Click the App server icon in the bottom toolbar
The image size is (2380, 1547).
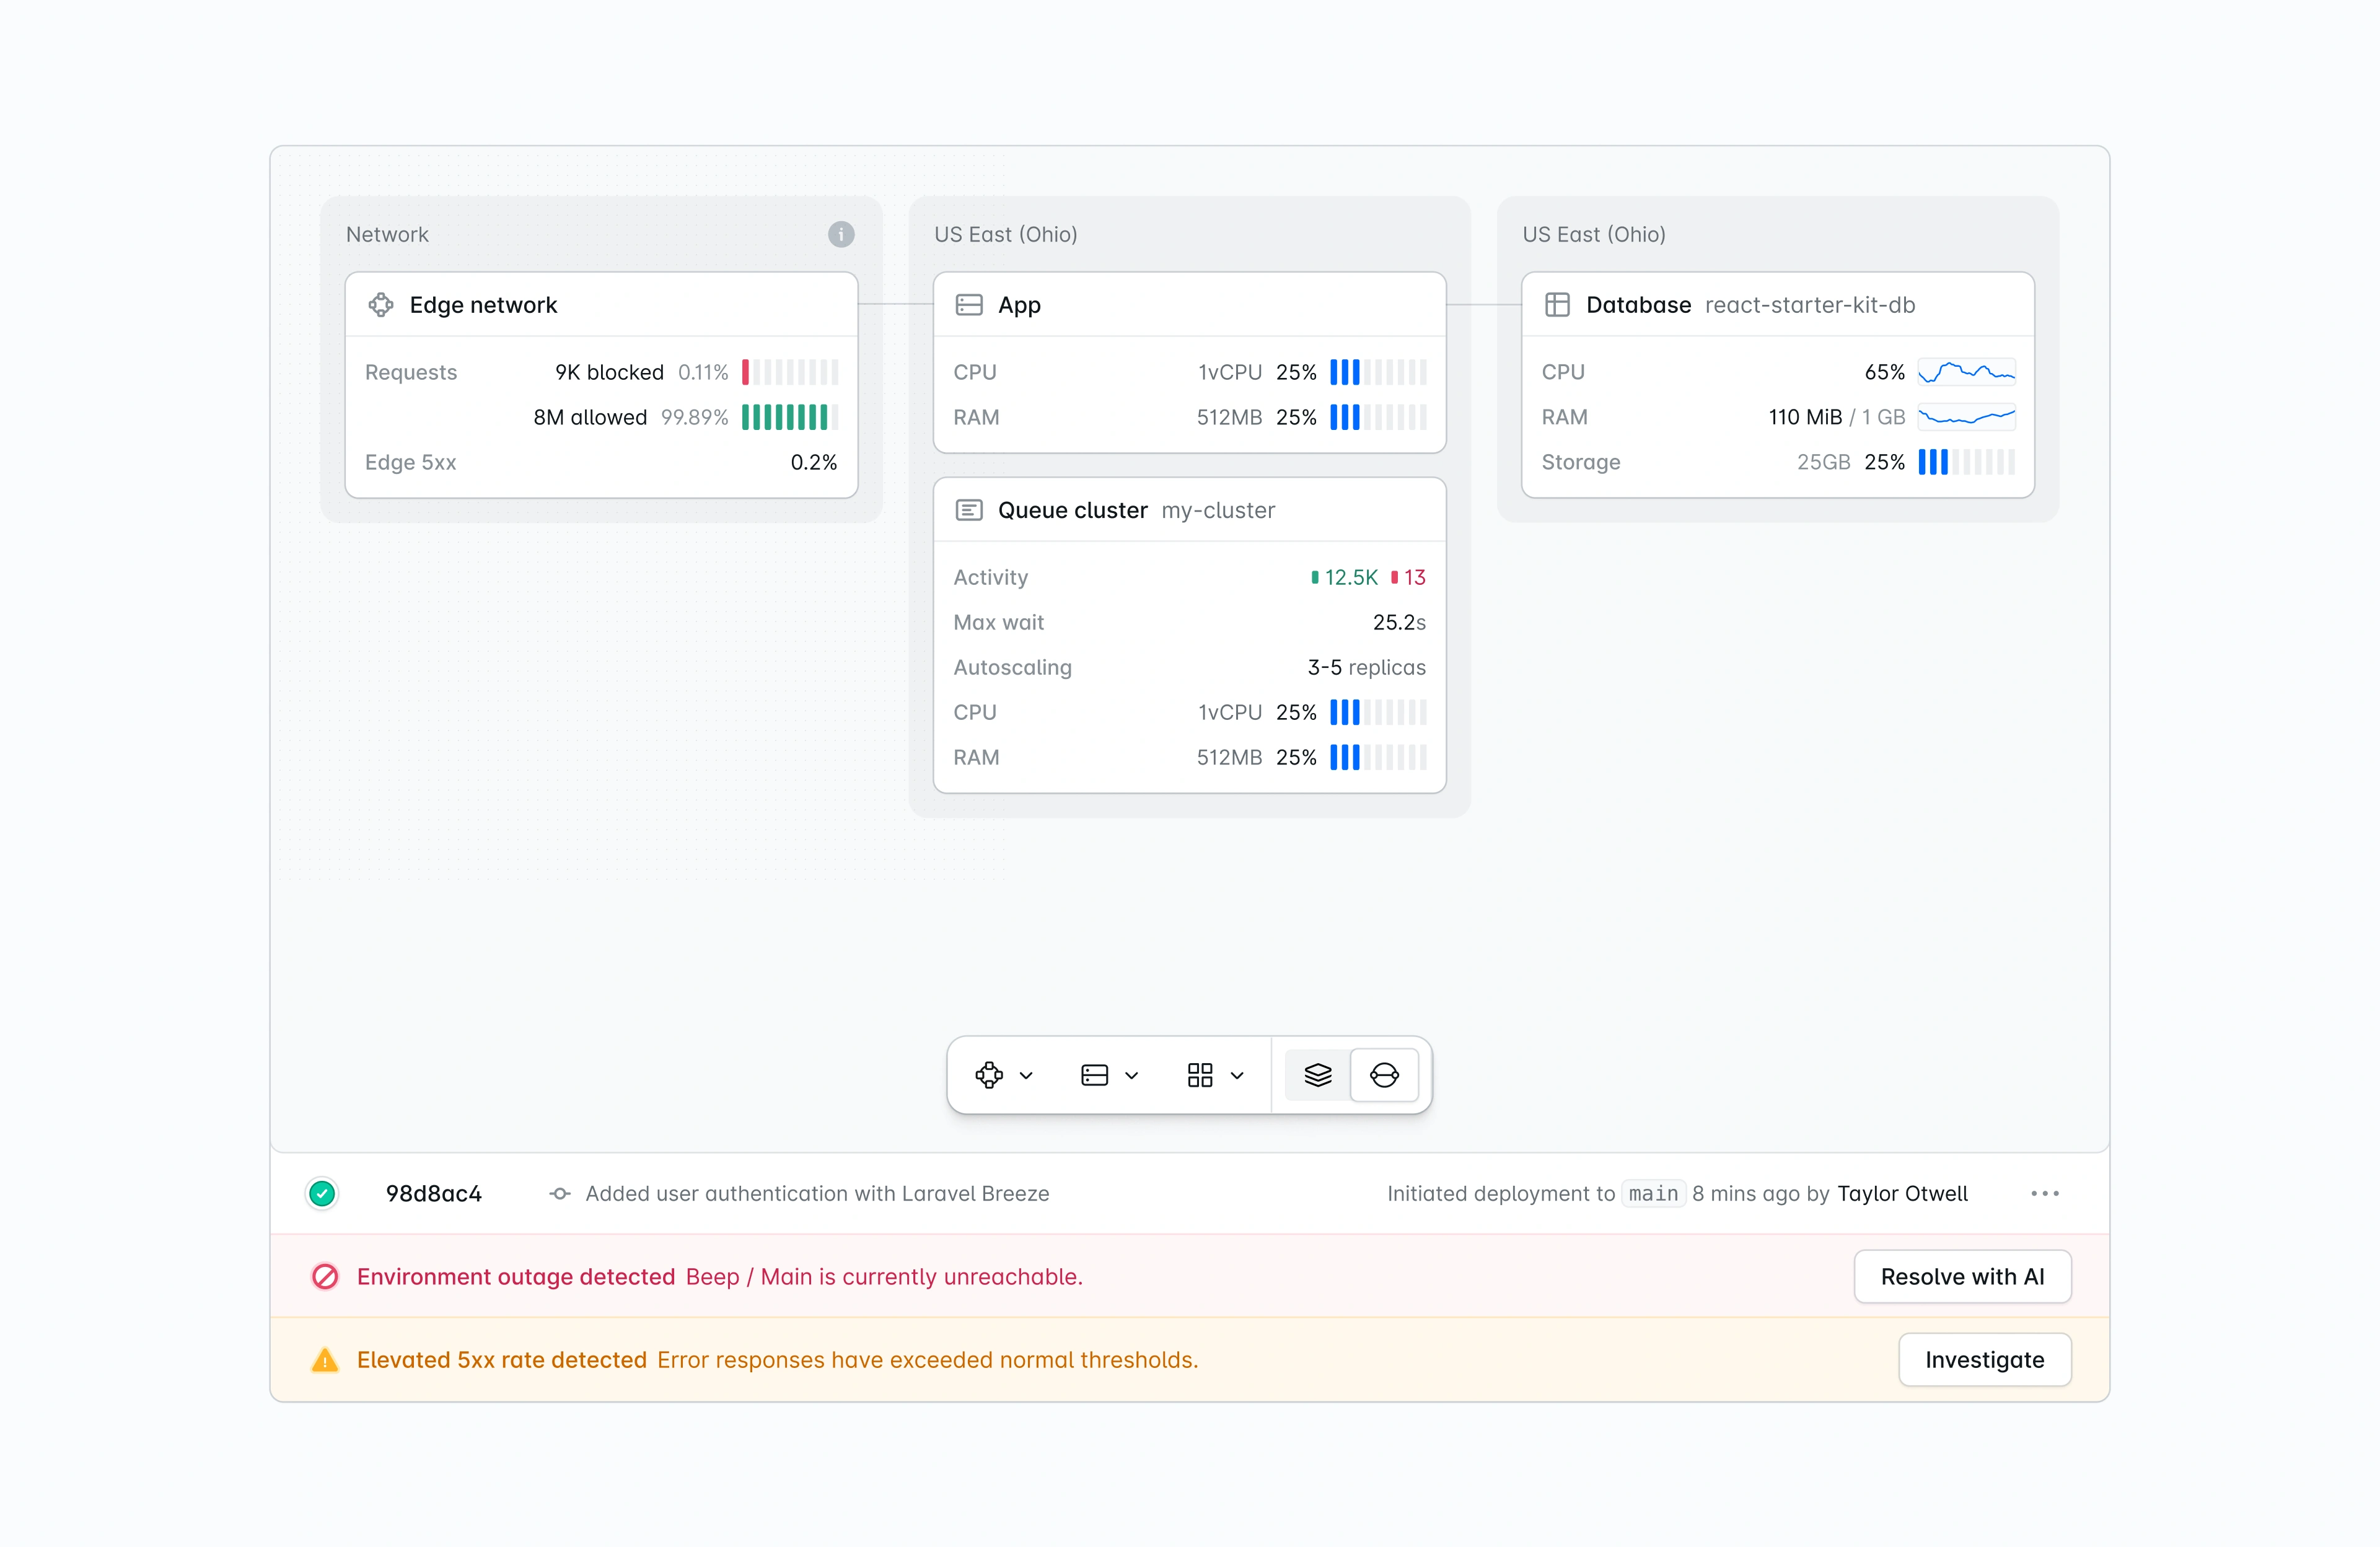point(1095,1075)
